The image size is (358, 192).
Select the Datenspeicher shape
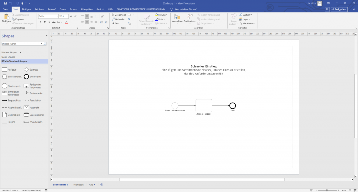(x=26, y=115)
